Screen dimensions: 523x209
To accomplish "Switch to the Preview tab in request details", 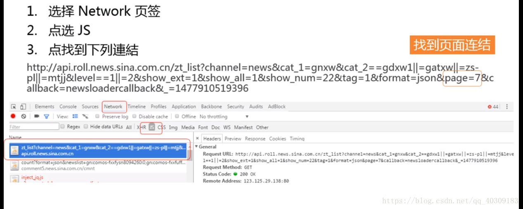I will 233,139.
